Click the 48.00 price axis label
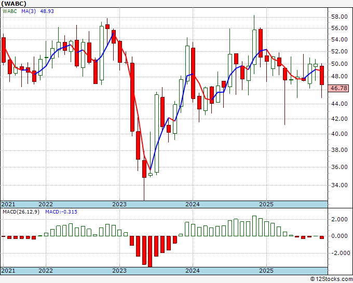 click(x=339, y=76)
